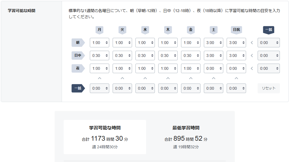Click the up caret beneath the 金 column
This screenshot has height=162, width=290.
[191, 78]
